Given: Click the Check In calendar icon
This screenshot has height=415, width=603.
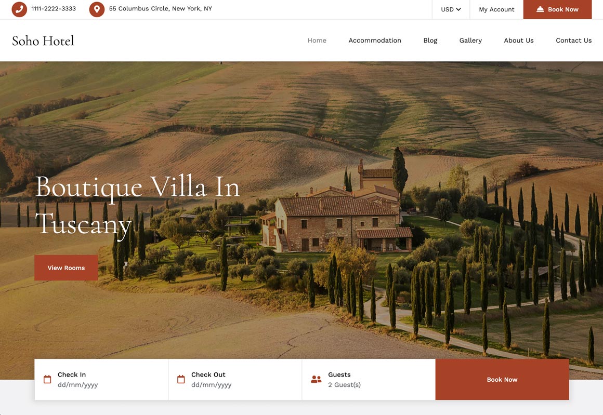Looking at the screenshot, I should 47,379.
